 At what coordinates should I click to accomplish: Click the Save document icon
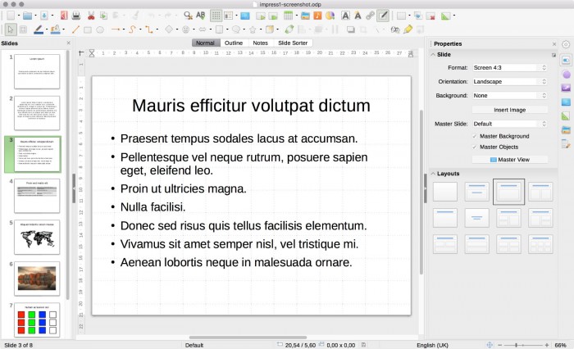click(x=44, y=16)
